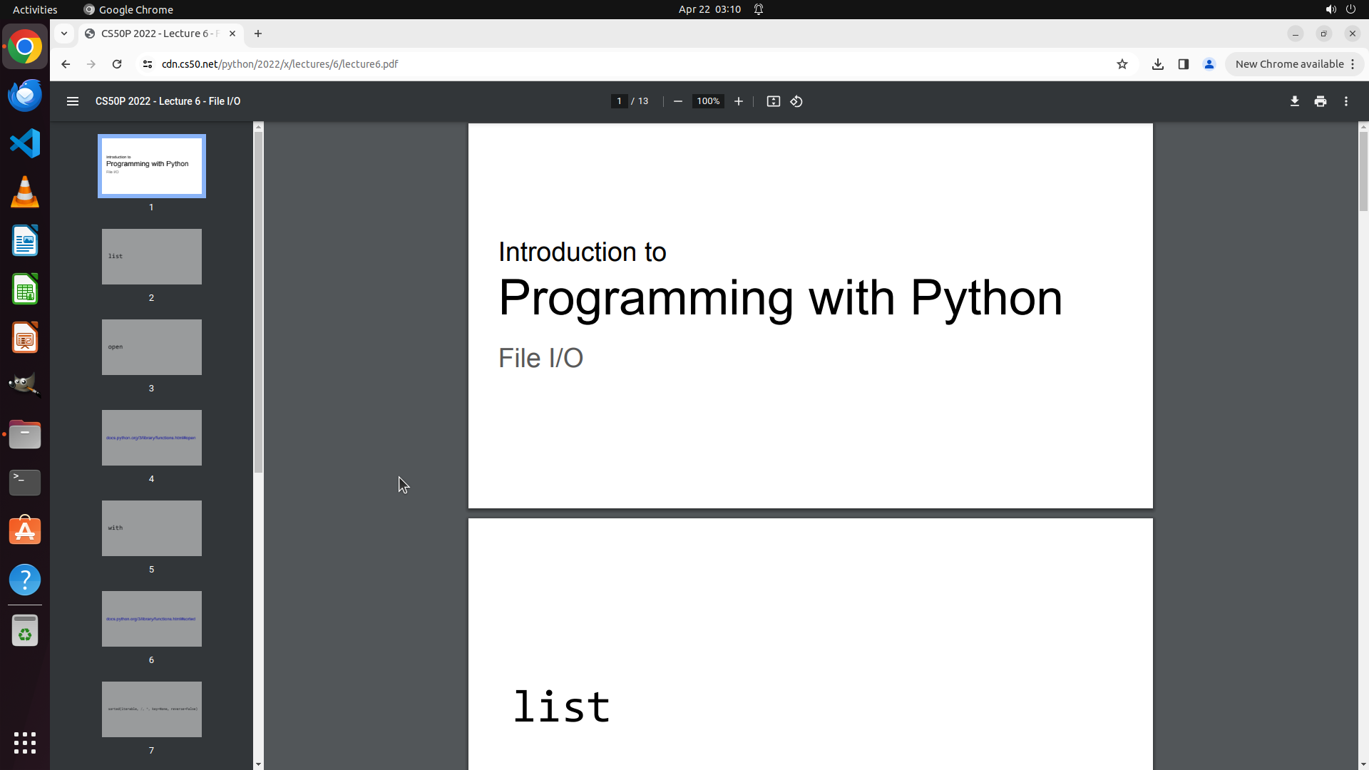Select page 3 'open' thumbnail
Screen dimensions: 1369x770
click(151, 347)
